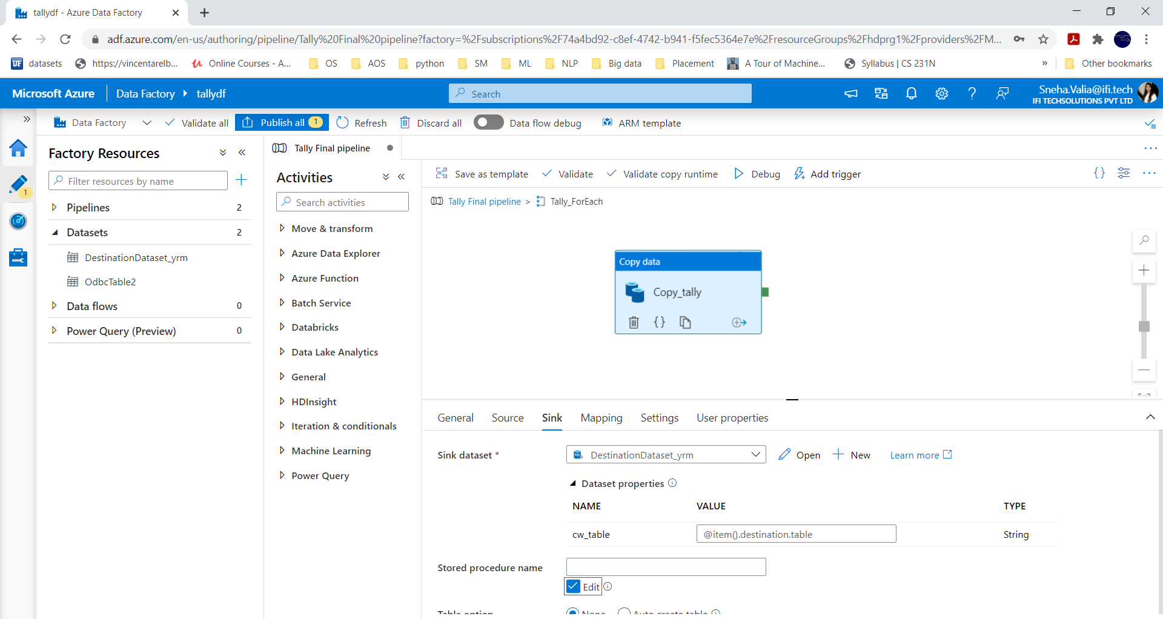Click the Discard all button
The height and width of the screenshot is (619, 1163).
(431, 123)
